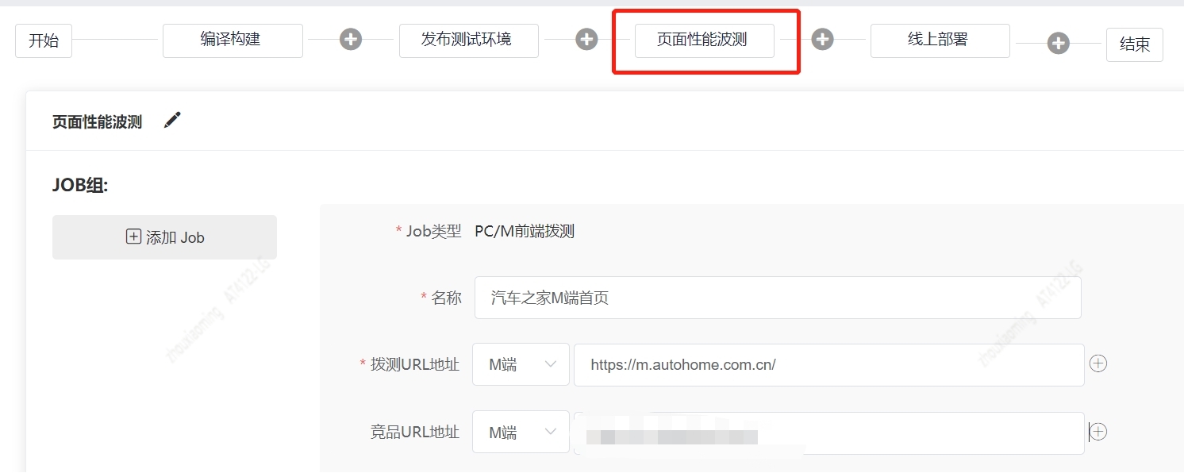1184x473 pixels.
Task: Switch to the 发布测试环境 stage
Action: tap(468, 40)
